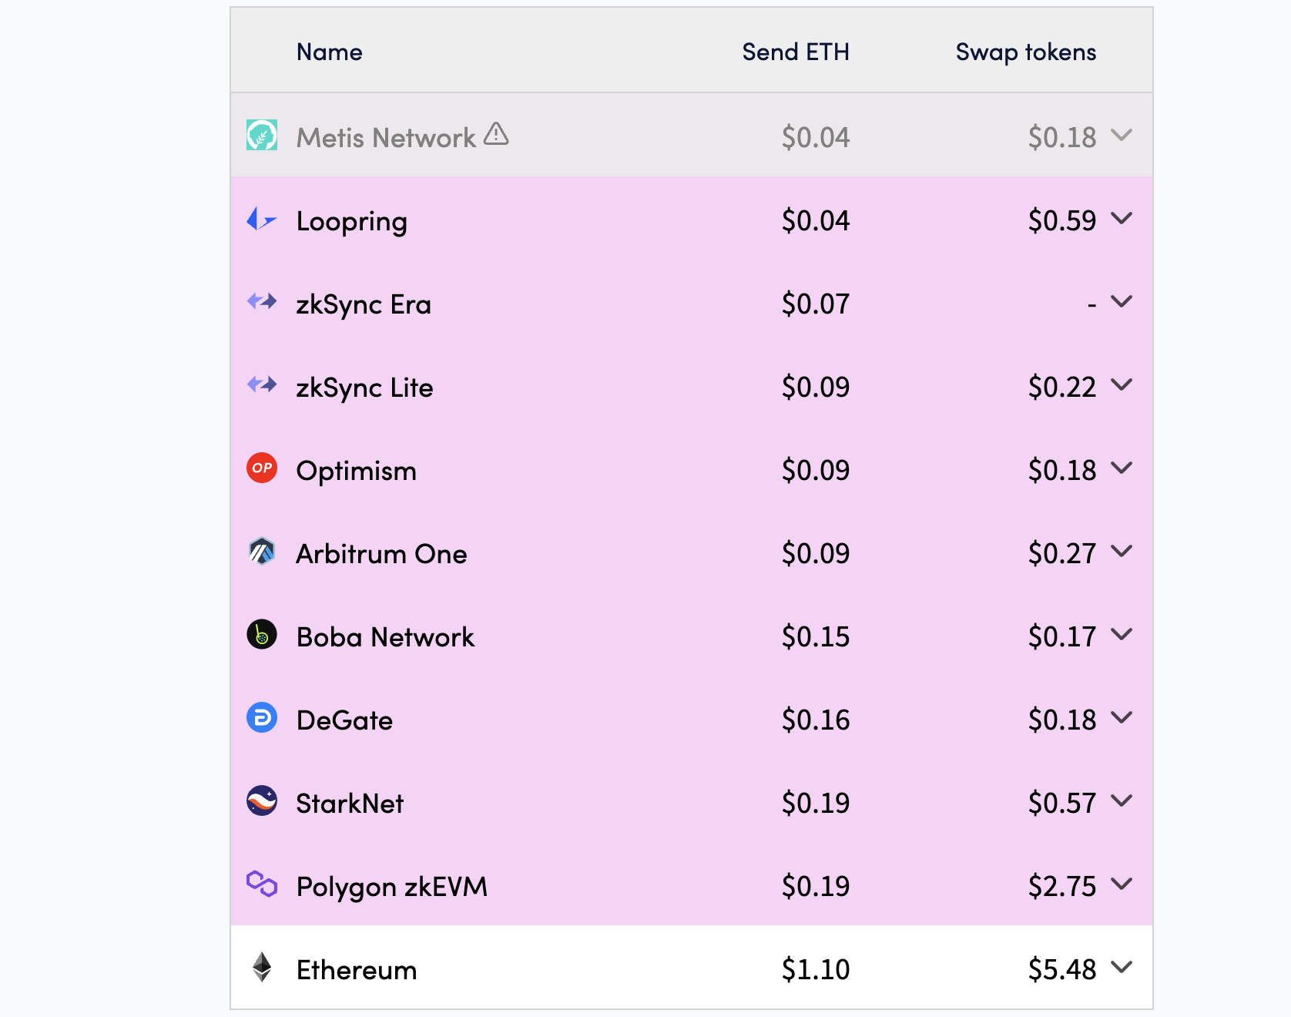Screen dimensions: 1291x1017
Task: Click the zkSync Era logo icon
Action: click(x=262, y=301)
